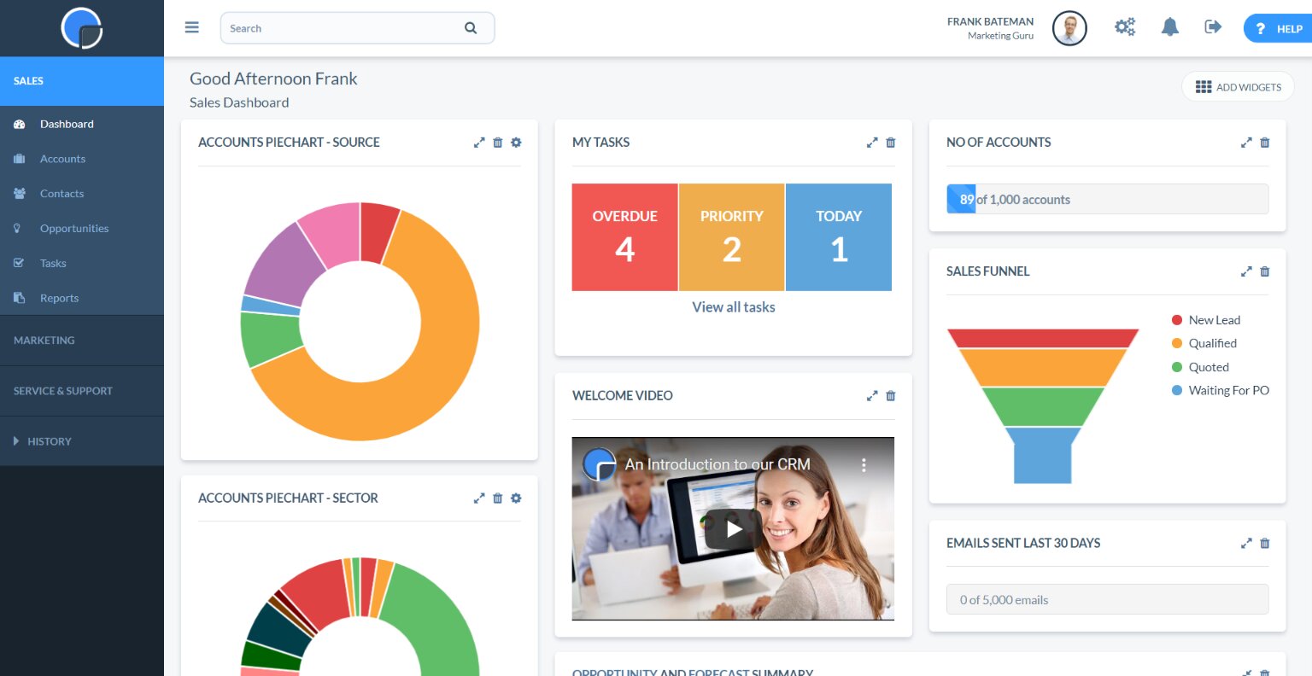1312x676 pixels.
Task: Open Opportunities from the sidebar
Action: click(x=74, y=229)
